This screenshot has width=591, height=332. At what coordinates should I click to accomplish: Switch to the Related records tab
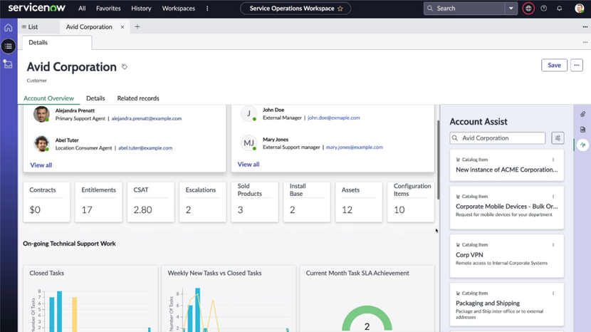[x=138, y=98]
